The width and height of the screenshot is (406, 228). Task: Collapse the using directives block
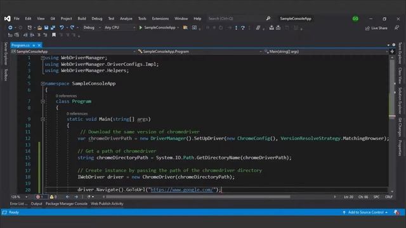(x=43, y=58)
